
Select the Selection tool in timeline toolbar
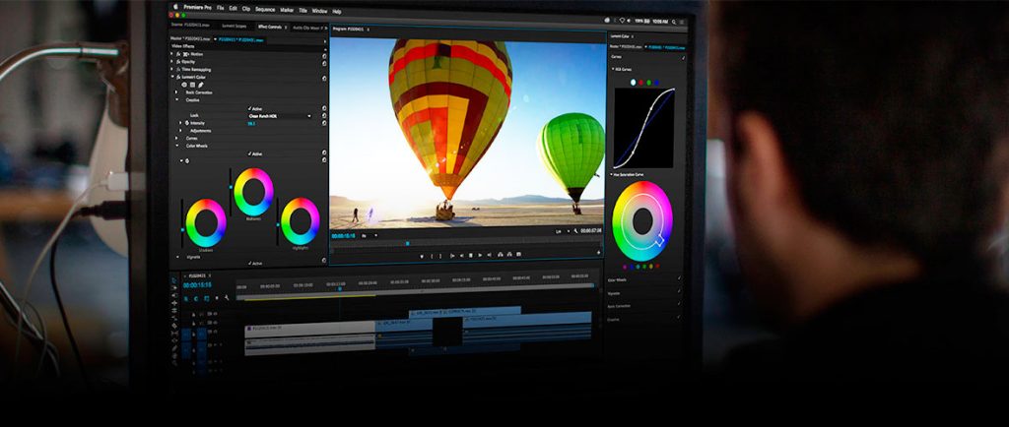pos(174,280)
